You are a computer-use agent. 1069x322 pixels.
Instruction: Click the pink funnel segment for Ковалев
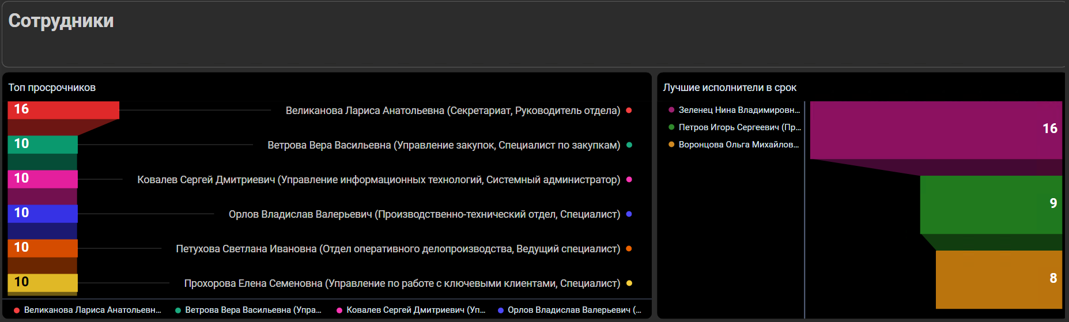click(x=43, y=179)
